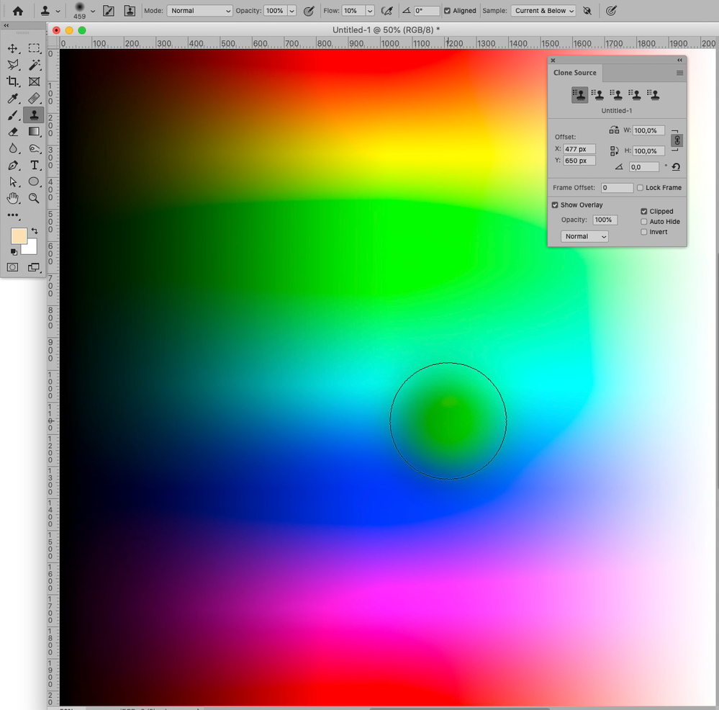This screenshot has width=719, height=710.
Task: Open the blend Mode dropdown in the options bar
Action: 199,10
